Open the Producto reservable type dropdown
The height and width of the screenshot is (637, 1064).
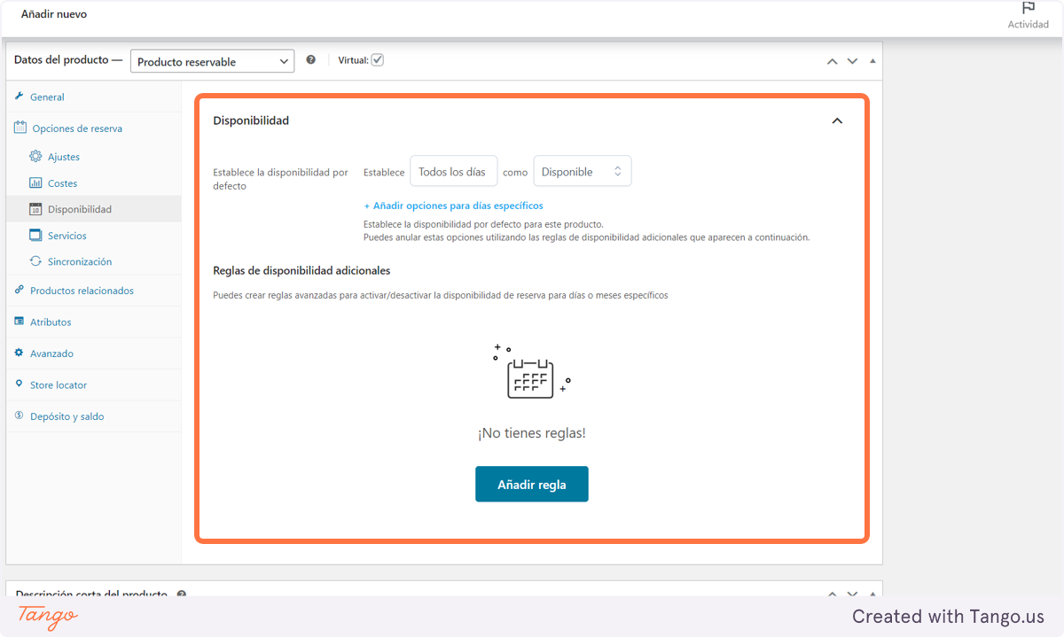pos(212,61)
